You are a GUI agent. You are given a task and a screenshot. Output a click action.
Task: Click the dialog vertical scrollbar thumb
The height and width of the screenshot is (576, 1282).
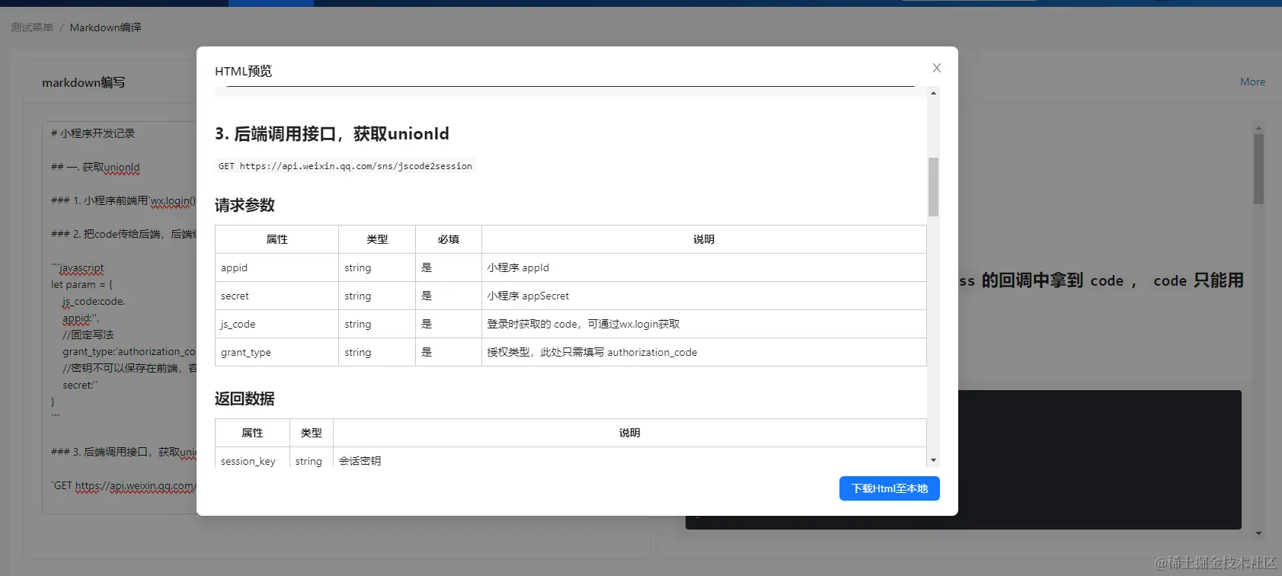(x=933, y=187)
